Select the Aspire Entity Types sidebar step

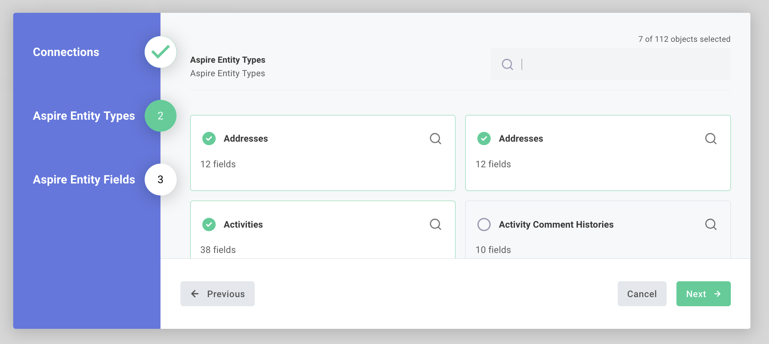(x=84, y=116)
